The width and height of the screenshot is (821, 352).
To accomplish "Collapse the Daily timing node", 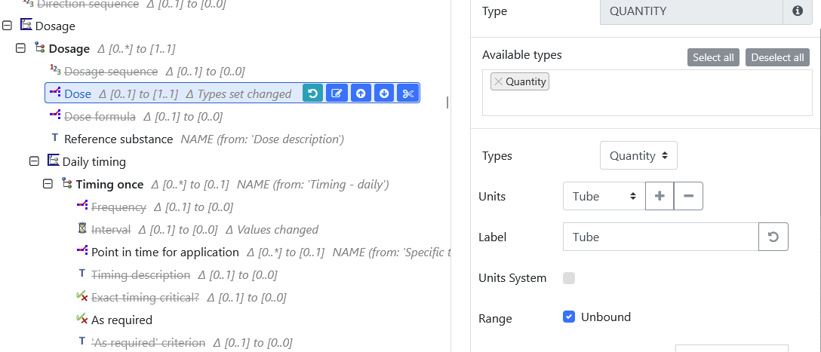I will 34,161.
